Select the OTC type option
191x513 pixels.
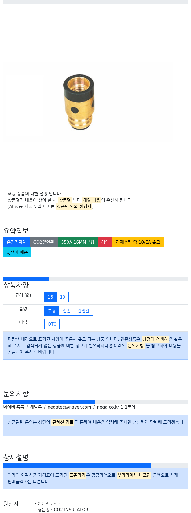coord(52,324)
